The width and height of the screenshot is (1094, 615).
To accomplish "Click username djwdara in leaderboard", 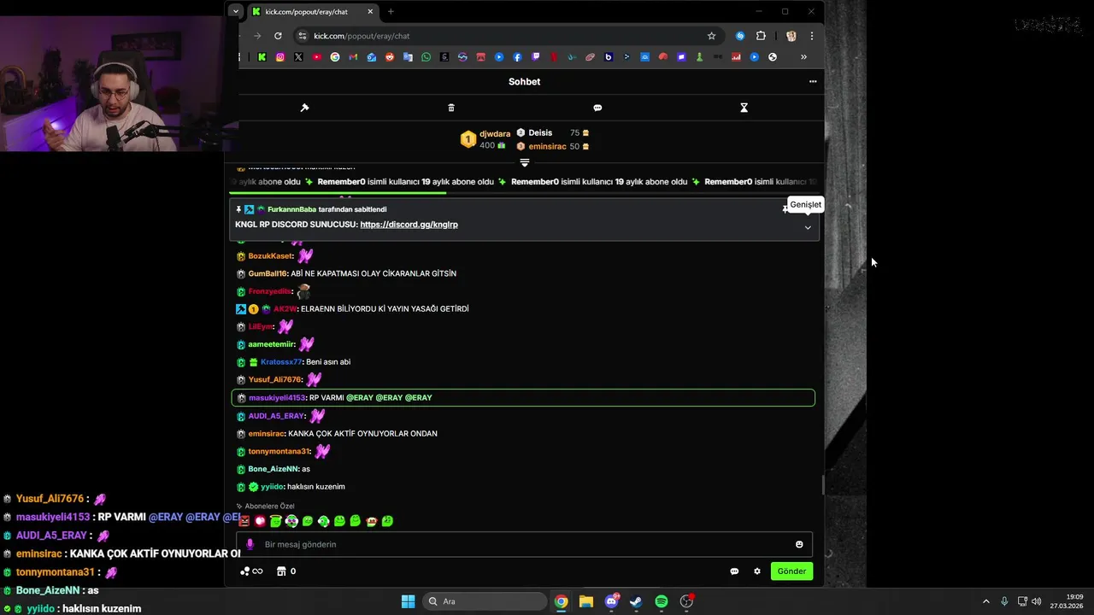I will click(x=495, y=134).
